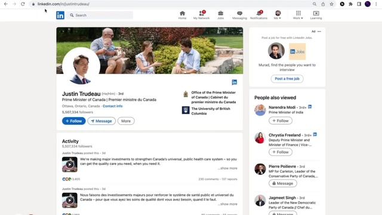Click the 5,507,334 followers count on the profile

click(78, 112)
